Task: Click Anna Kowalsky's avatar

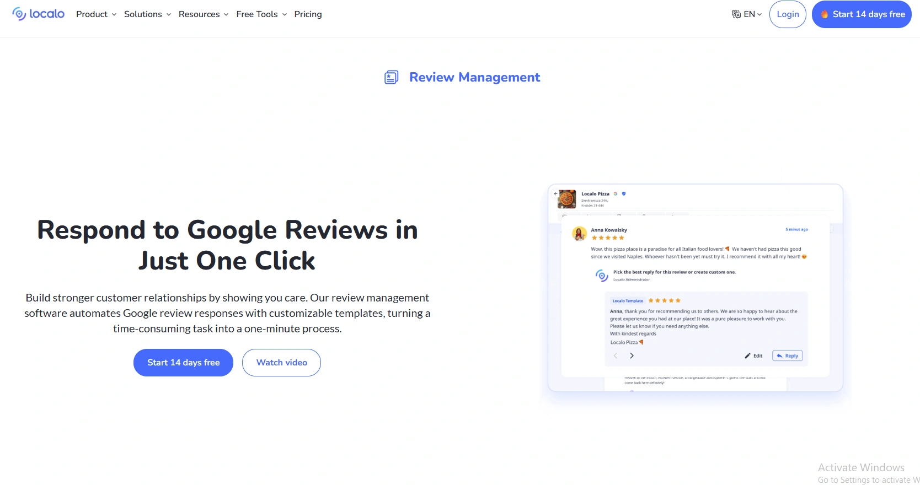Action: click(x=579, y=234)
